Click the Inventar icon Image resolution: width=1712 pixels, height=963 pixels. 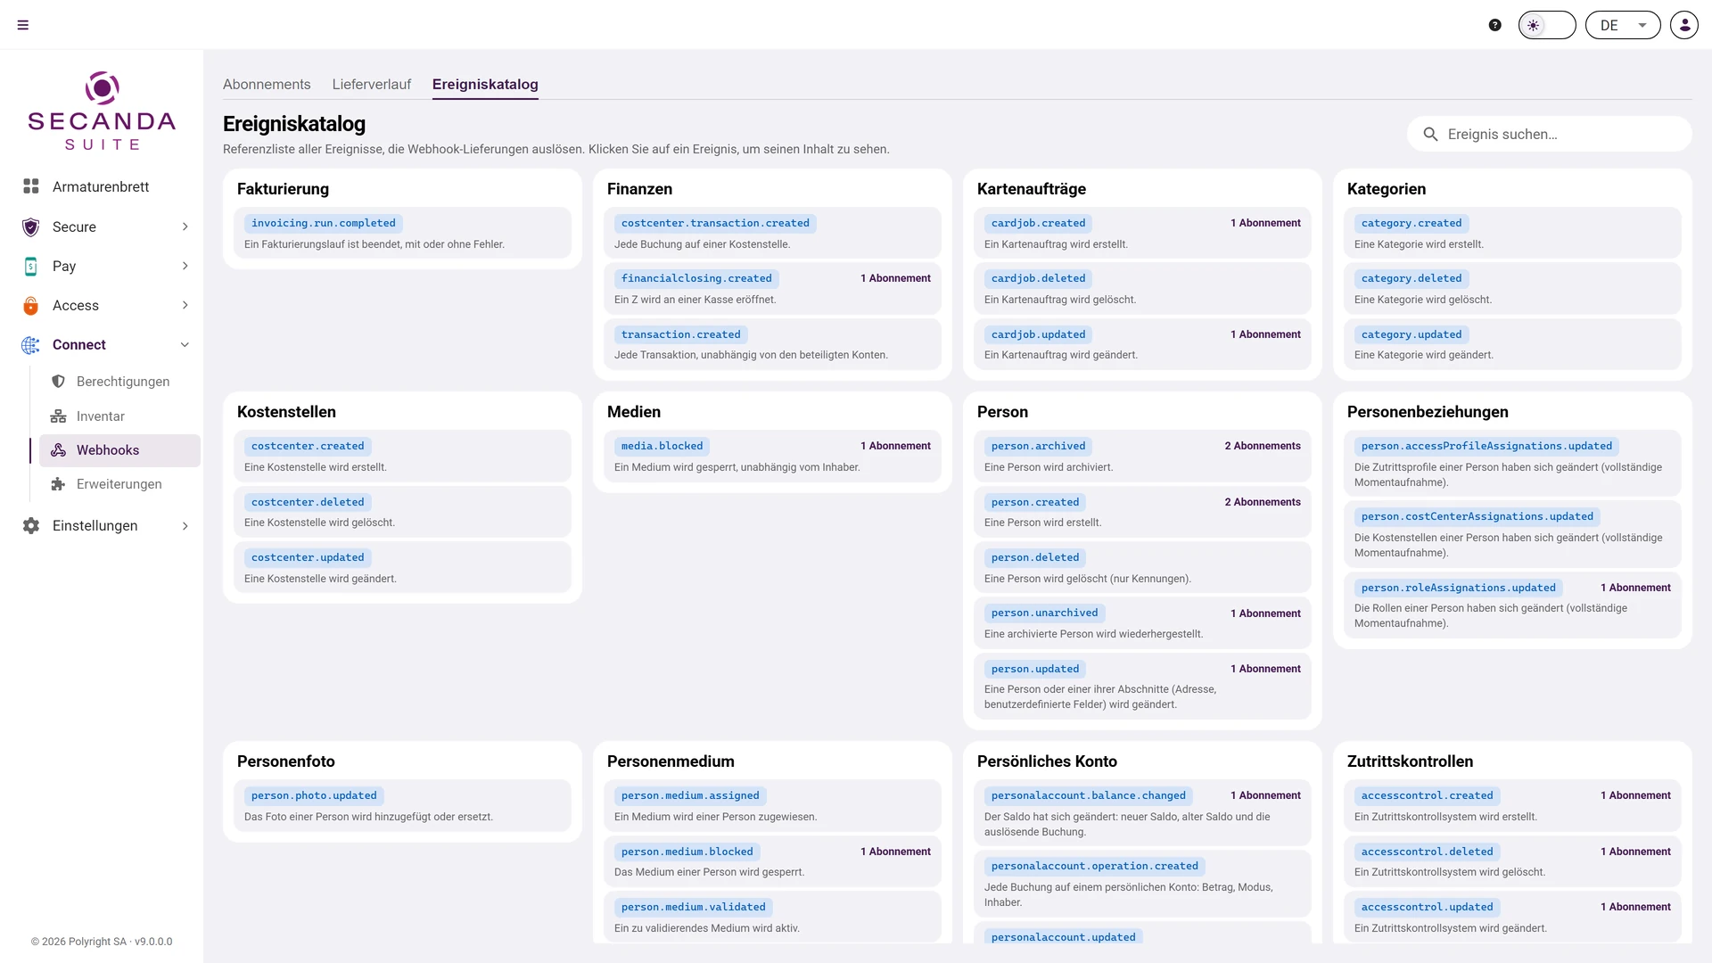click(58, 416)
